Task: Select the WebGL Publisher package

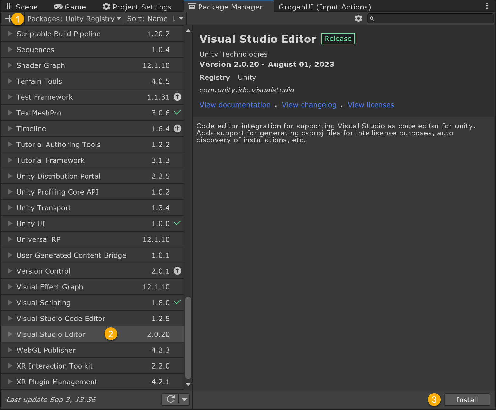Action: pyautogui.click(x=92, y=350)
